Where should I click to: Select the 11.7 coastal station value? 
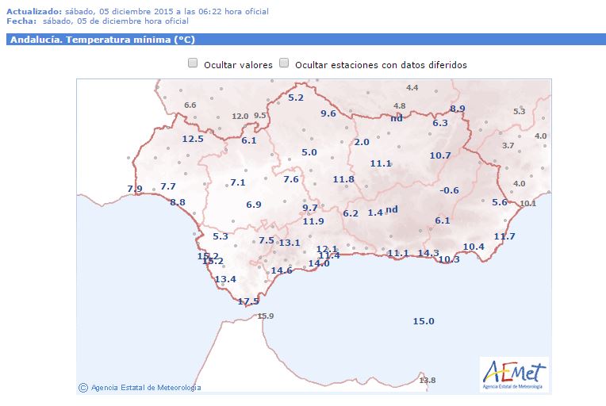tap(504, 237)
